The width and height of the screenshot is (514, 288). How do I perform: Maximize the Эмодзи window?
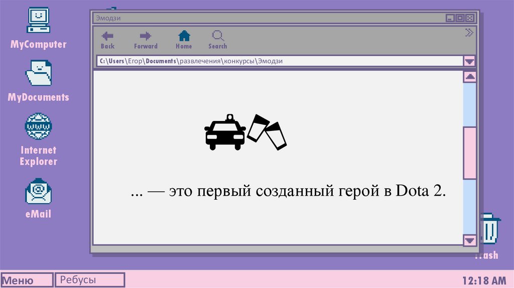pyautogui.click(x=460, y=18)
